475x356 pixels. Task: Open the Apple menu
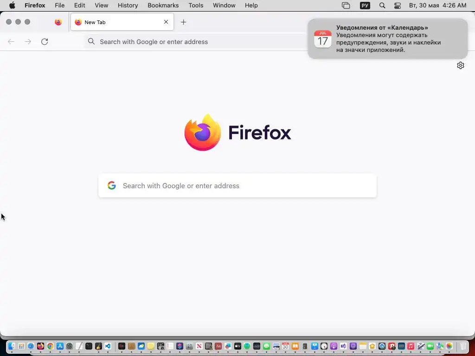click(12, 6)
